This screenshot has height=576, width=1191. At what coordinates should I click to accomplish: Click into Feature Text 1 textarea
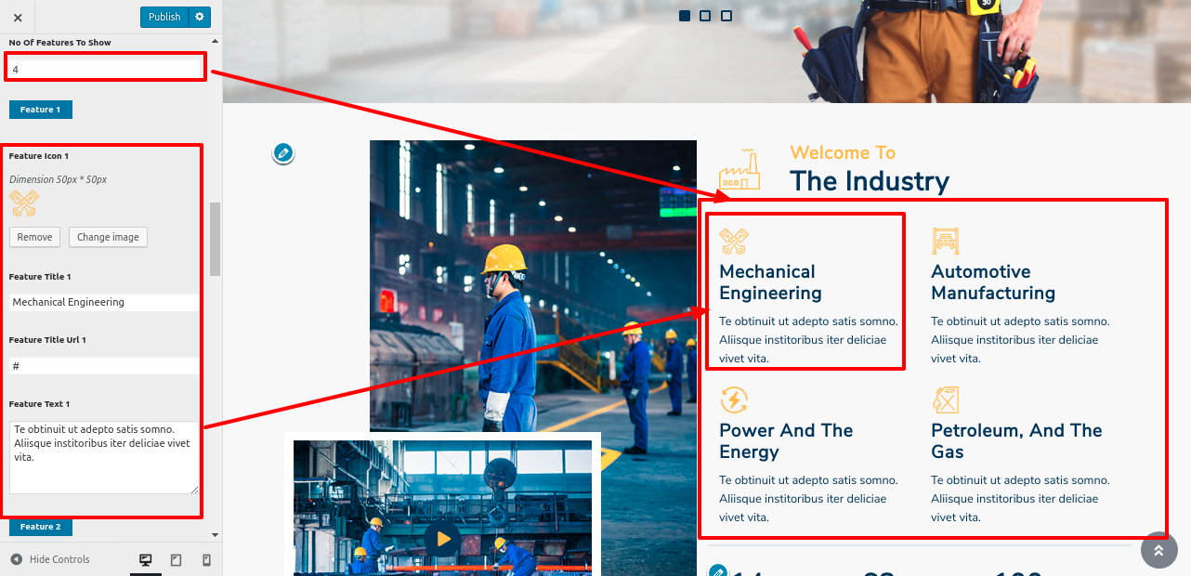click(x=104, y=456)
